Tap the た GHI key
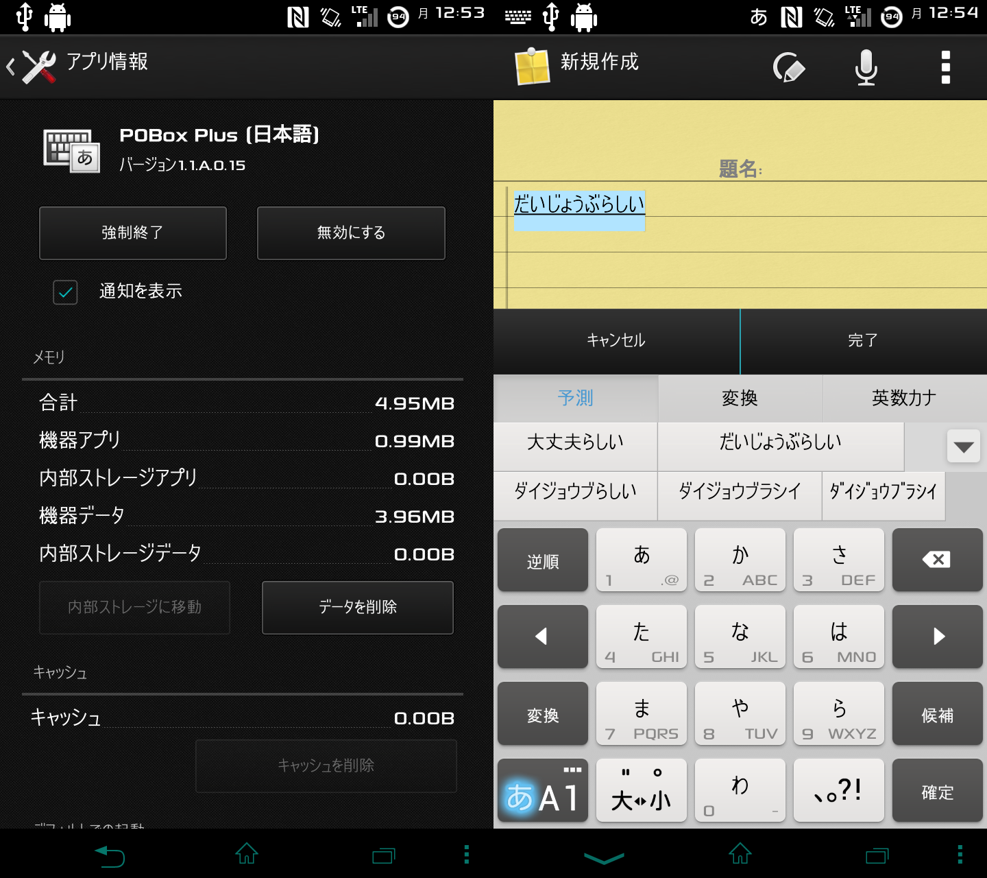This screenshot has width=987, height=878. (642, 637)
